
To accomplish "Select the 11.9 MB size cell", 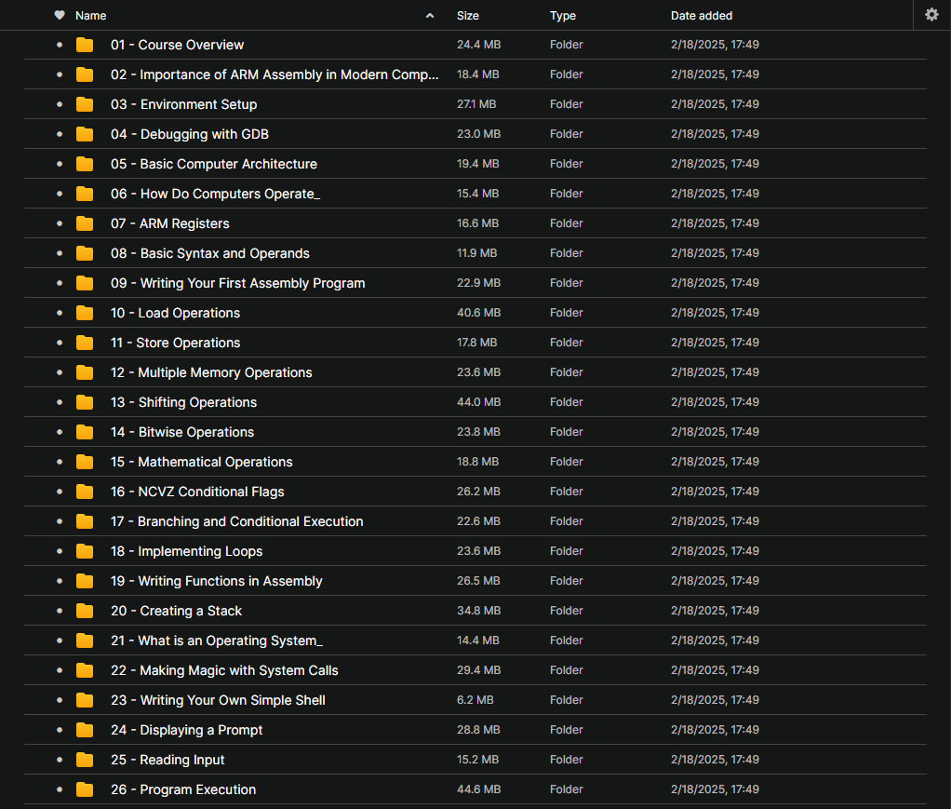I will tap(476, 253).
